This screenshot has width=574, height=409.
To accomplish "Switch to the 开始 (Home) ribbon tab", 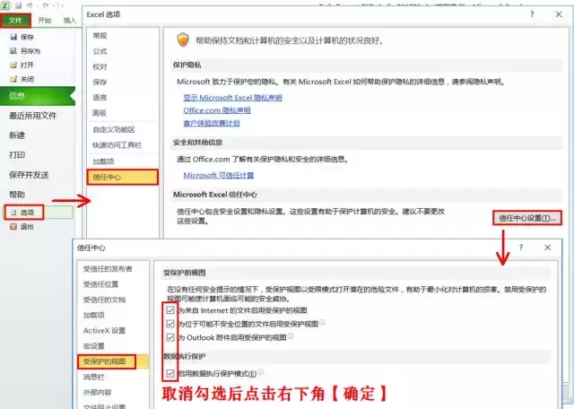I will point(45,20).
